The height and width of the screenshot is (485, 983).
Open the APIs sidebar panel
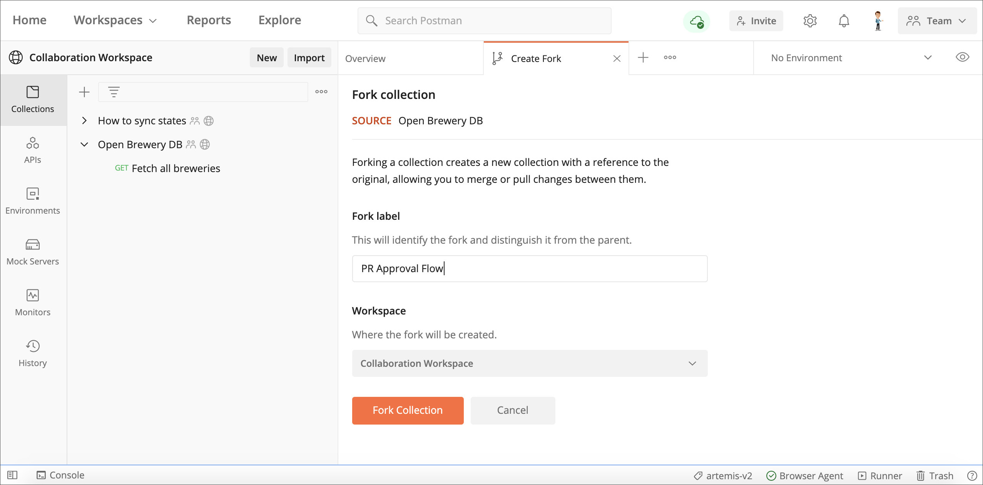(33, 151)
